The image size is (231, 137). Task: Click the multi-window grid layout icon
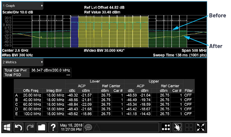tap(189, 127)
